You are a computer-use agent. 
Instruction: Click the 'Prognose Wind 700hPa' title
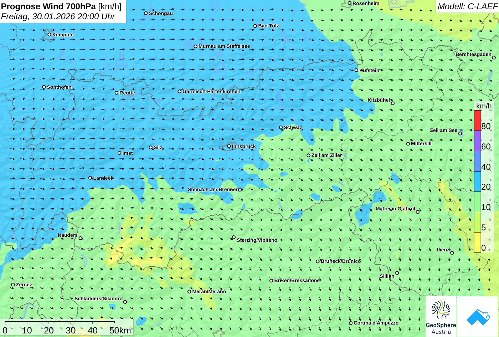(48, 6)
